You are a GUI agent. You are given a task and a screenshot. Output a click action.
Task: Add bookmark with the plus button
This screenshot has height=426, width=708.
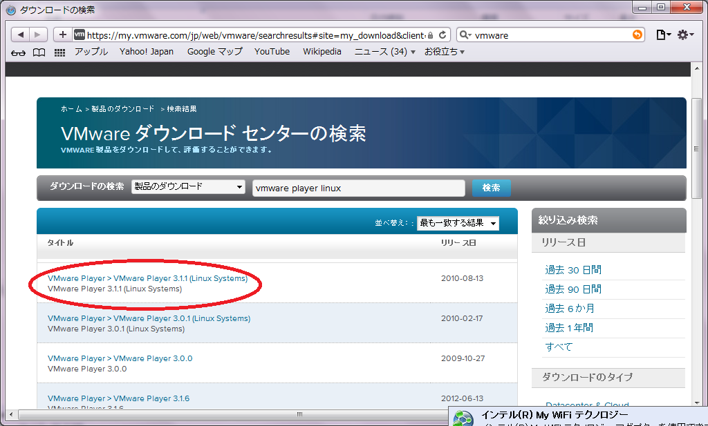pyautogui.click(x=63, y=35)
